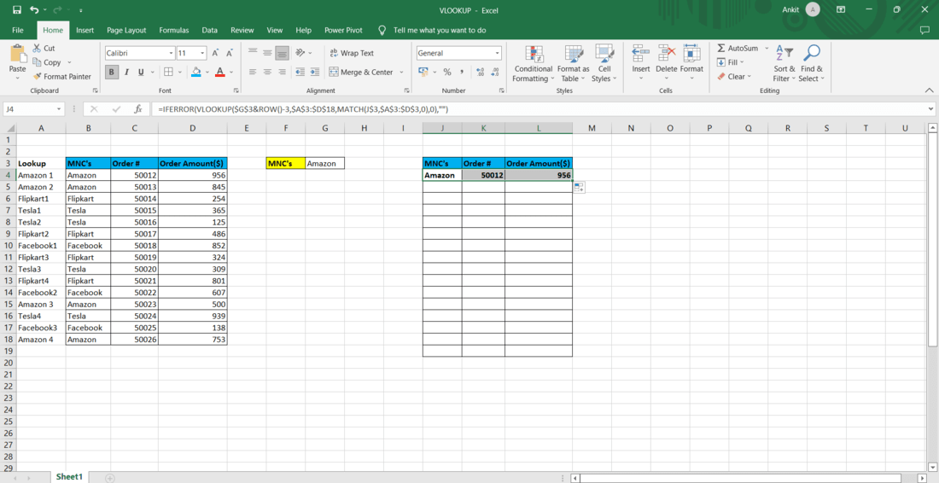The width and height of the screenshot is (939, 483).
Task: Click the Clear button
Action: (x=732, y=77)
